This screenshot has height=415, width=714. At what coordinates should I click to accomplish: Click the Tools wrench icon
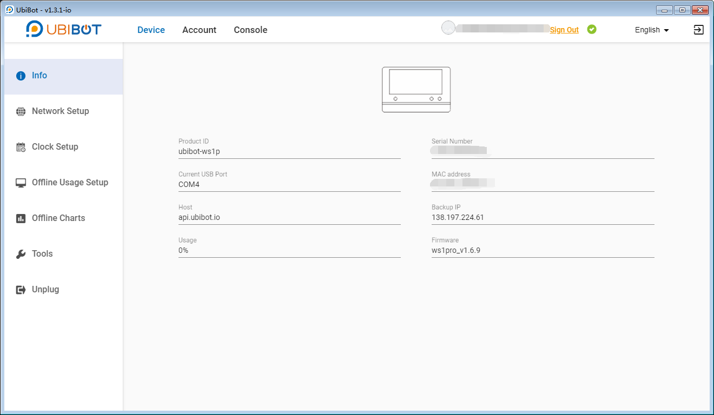coord(21,254)
